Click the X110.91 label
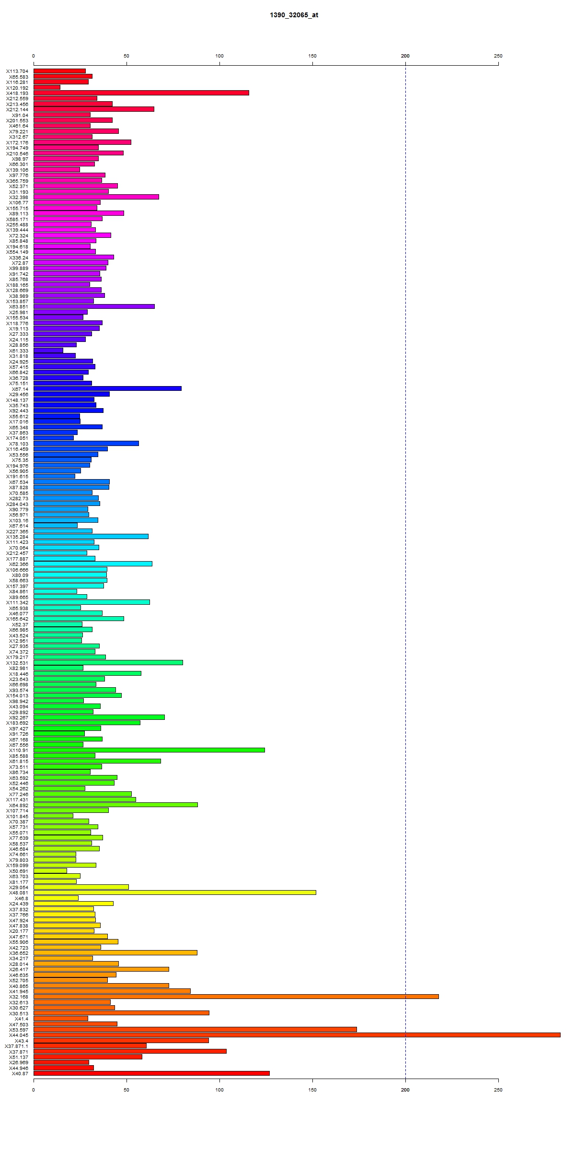 coord(19,751)
